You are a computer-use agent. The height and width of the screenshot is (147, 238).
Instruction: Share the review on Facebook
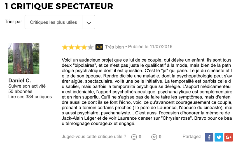pos(209,137)
